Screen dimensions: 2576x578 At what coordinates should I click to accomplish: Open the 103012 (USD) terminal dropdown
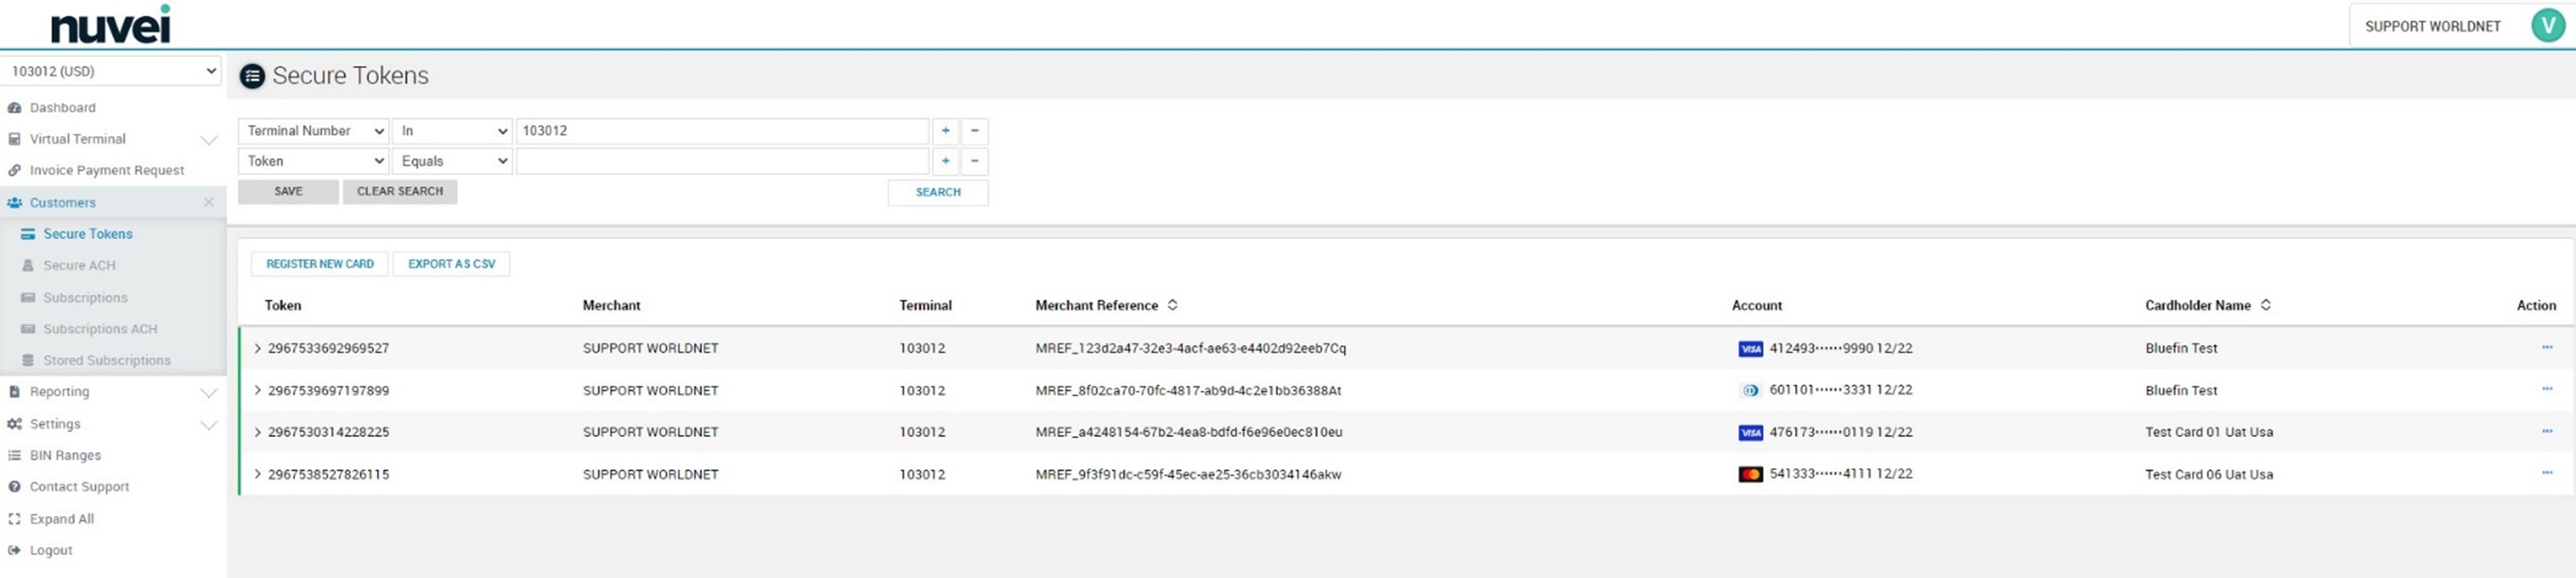point(111,71)
